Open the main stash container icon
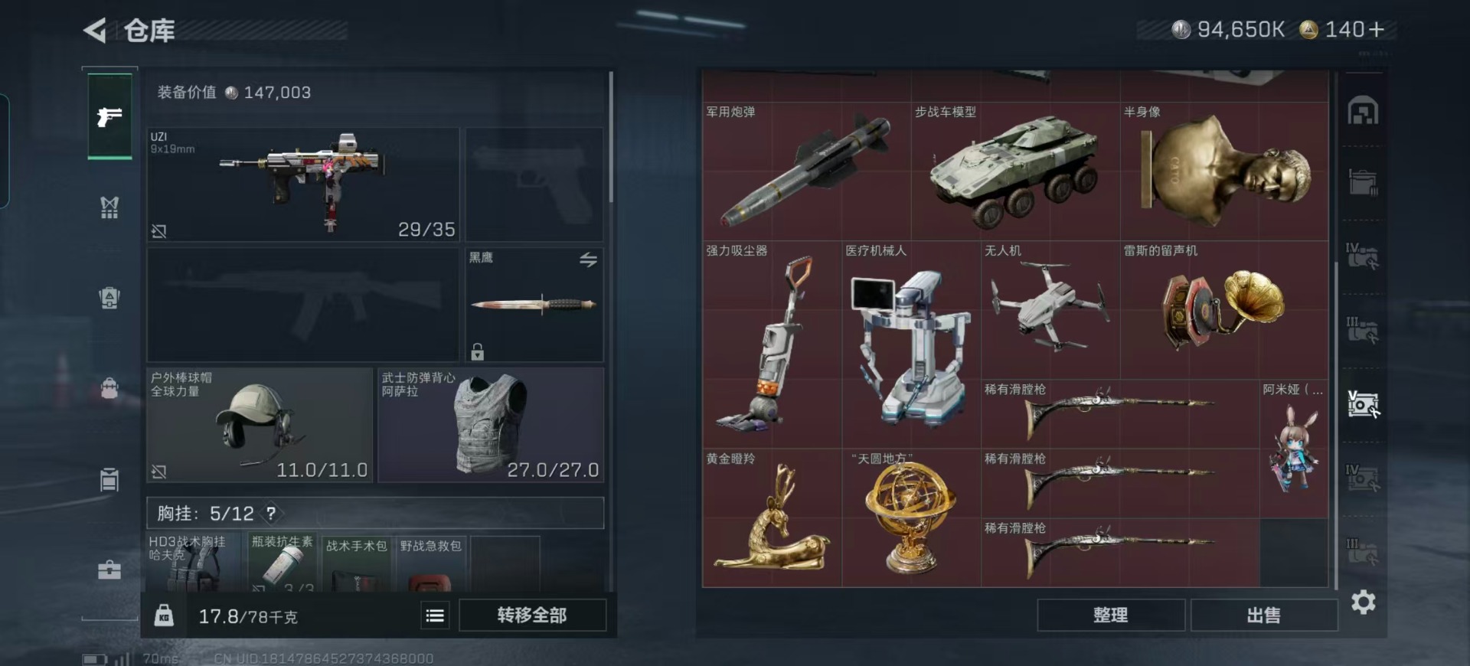 tap(1363, 111)
